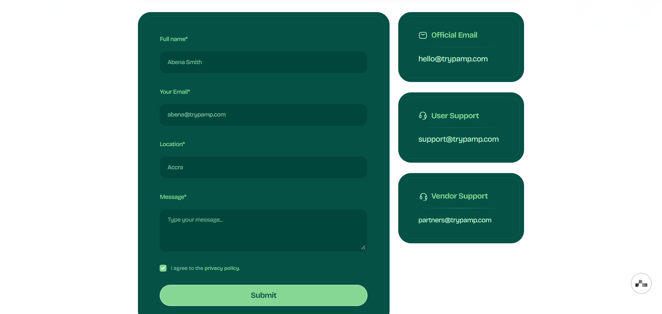Screen dimensions: 662x314
Task: Click the support@trypamp.com email address
Action: pyautogui.click(x=458, y=139)
